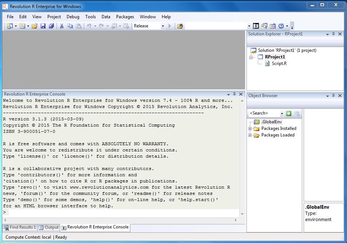Open the New Project icon's dropdown arrow
347x243 pixels.
click(16, 26)
